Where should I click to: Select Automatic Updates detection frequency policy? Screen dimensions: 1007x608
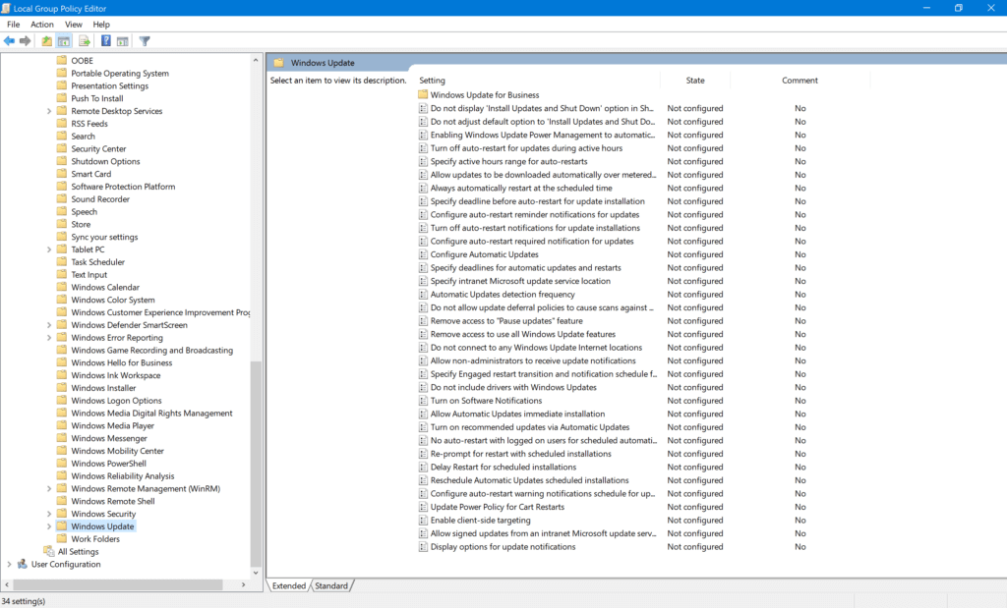coord(503,295)
